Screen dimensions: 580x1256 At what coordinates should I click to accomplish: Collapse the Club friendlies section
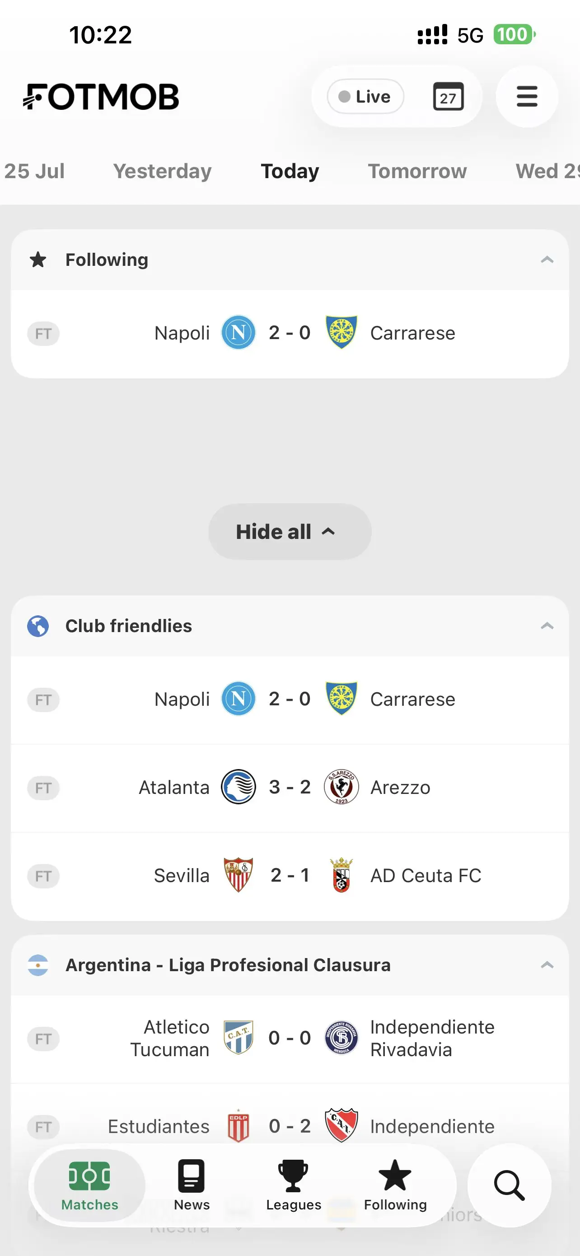click(x=547, y=626)
